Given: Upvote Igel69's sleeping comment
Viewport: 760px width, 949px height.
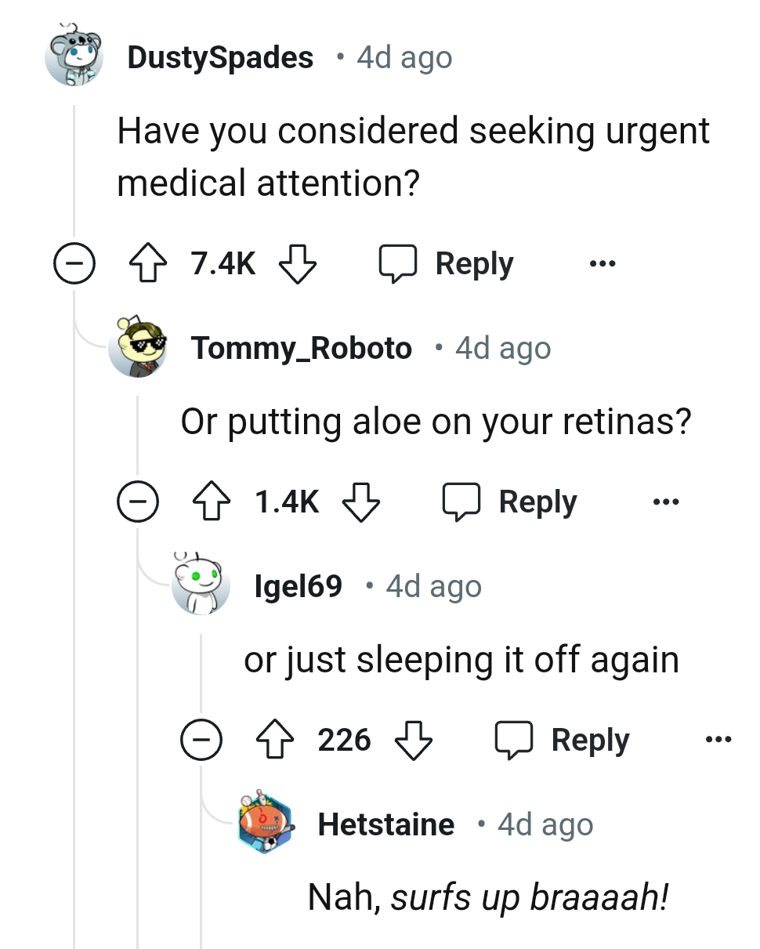Looking at the screenshot, I should [272, 738].
